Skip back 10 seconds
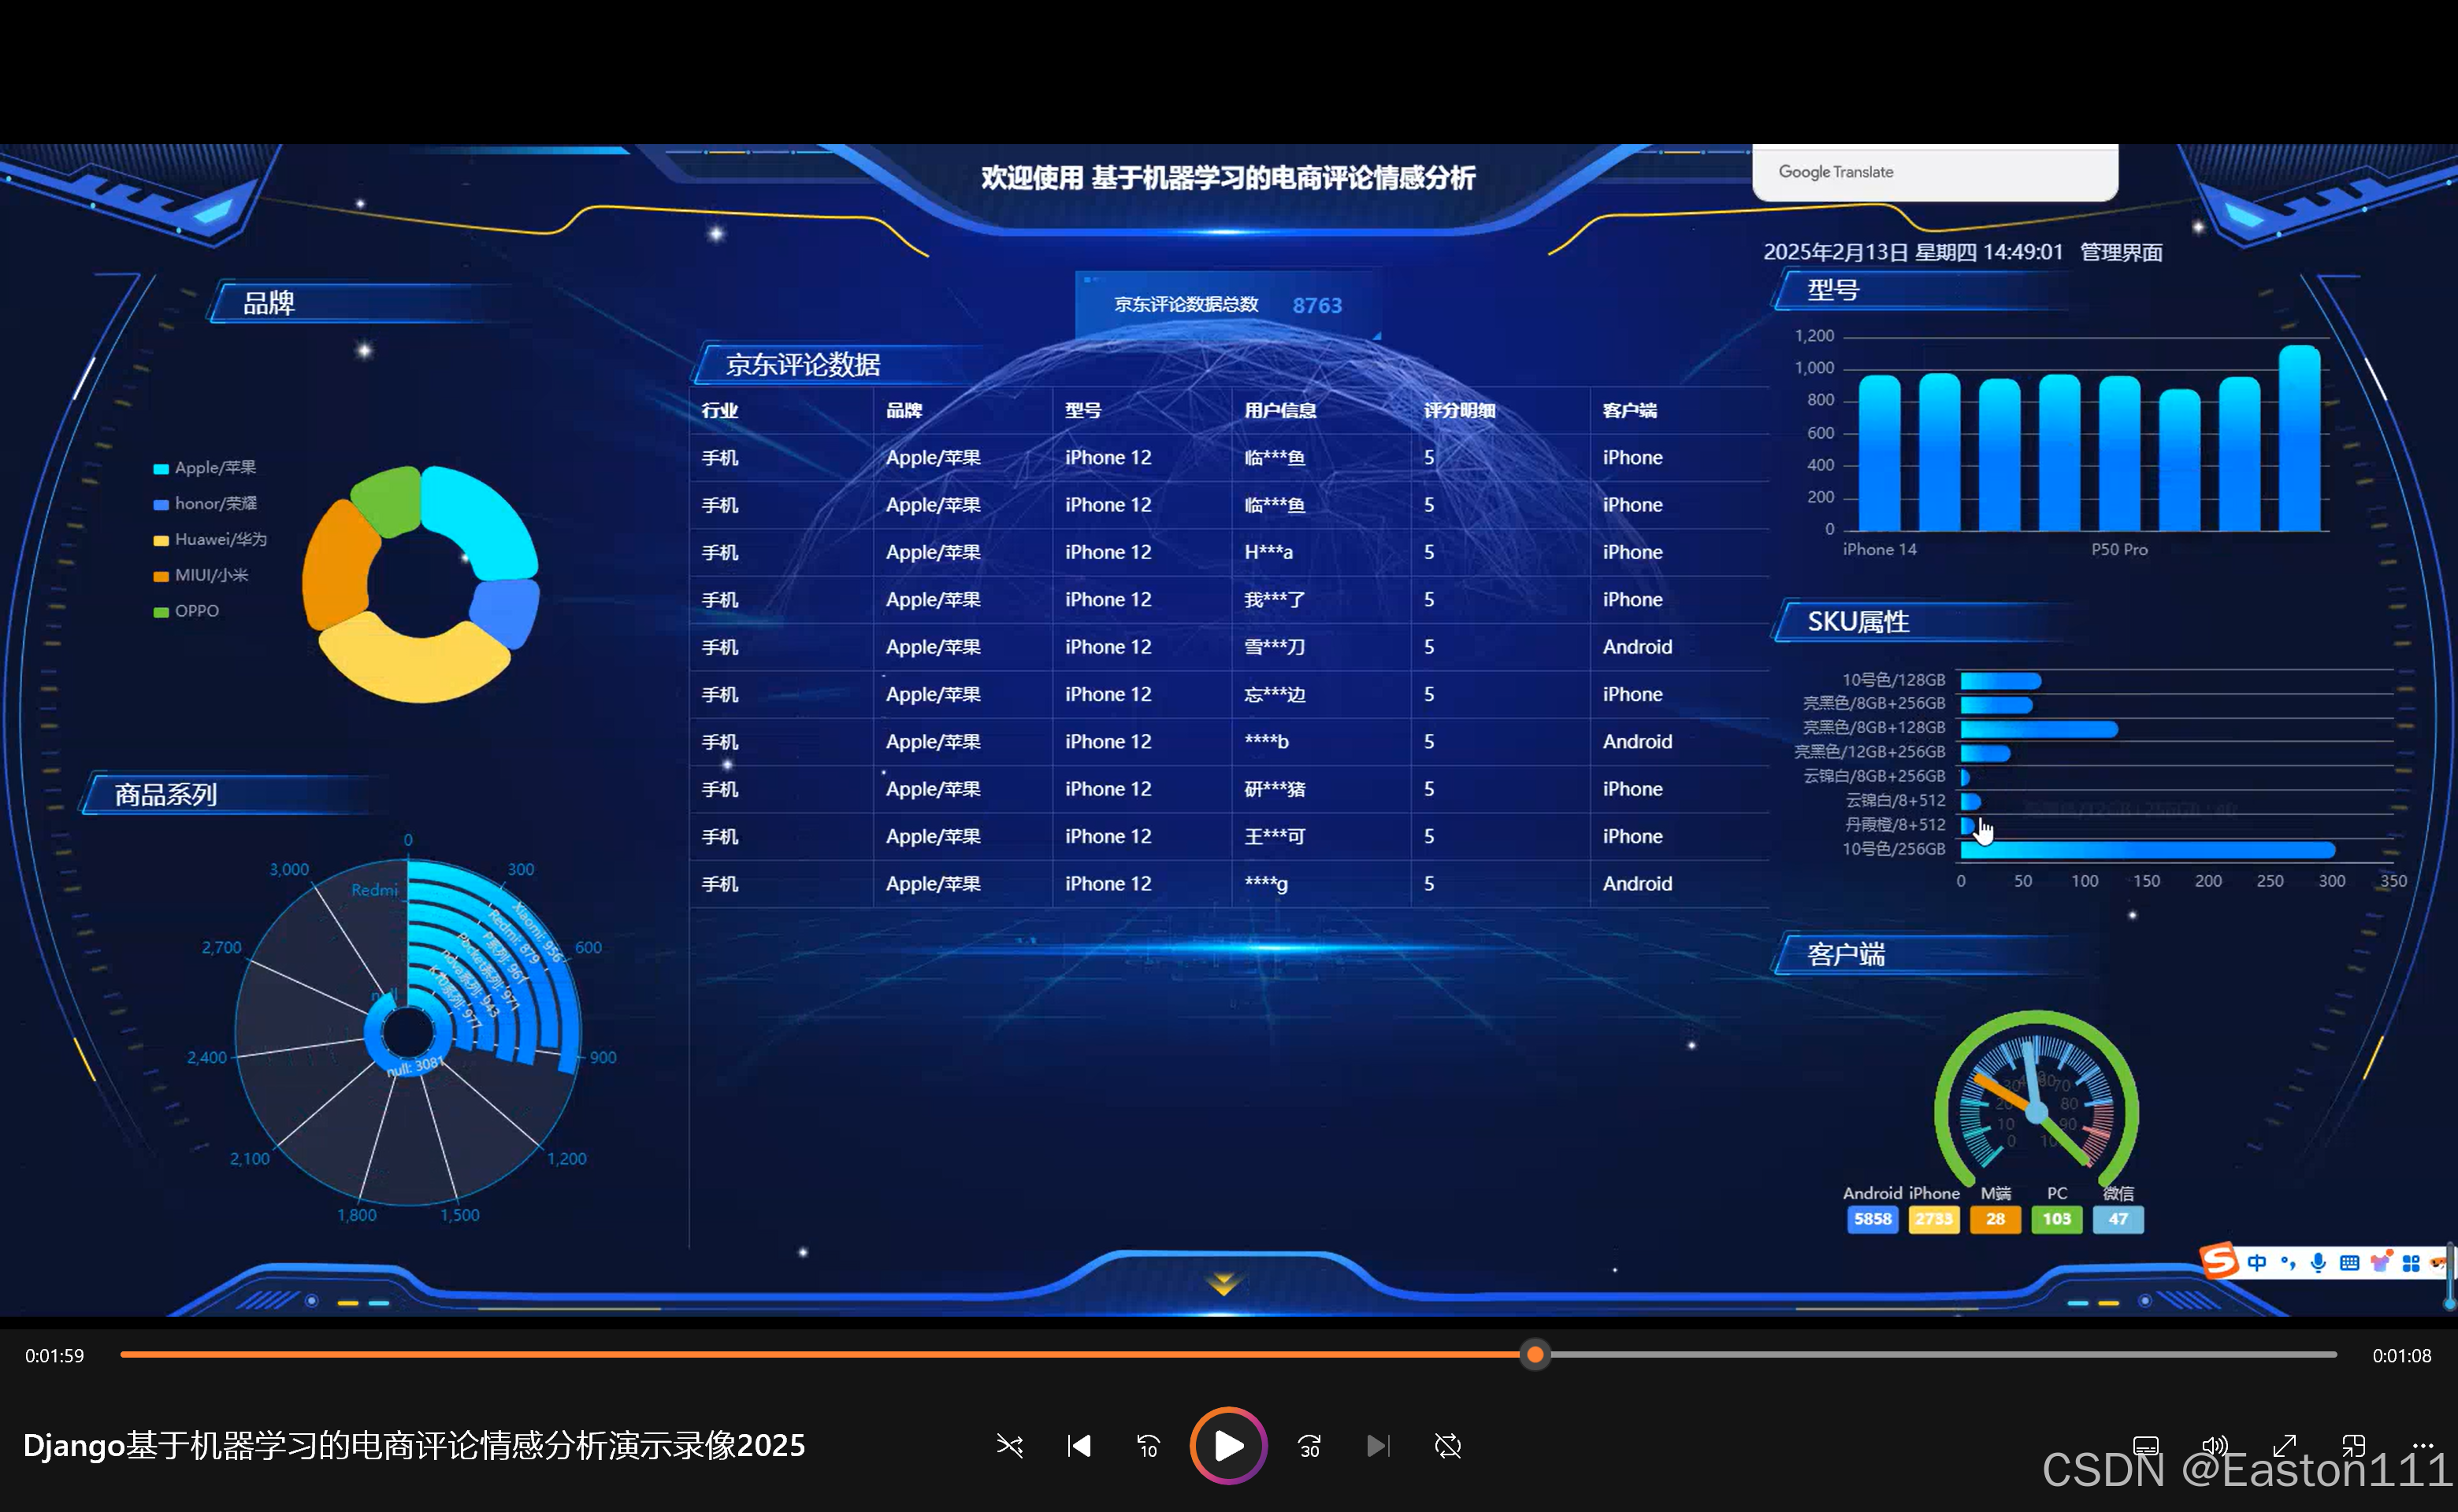The height and width of the screenshot is (1512, 2458). (1148, 1446)
